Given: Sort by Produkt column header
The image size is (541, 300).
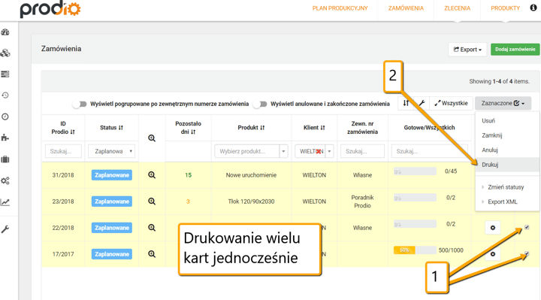Looking at the screenshot, I should pyautogui.click(x=251, y=128).
